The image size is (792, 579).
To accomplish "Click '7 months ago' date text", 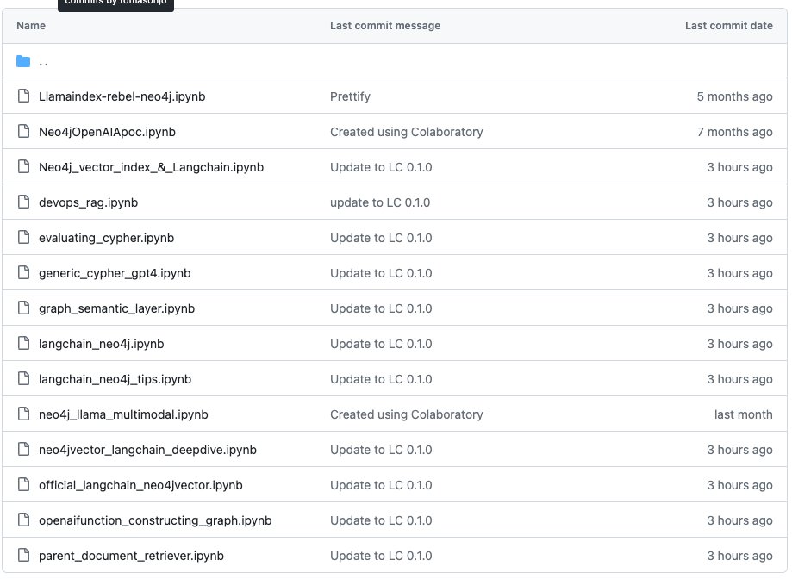I will [x=734, y=132].
